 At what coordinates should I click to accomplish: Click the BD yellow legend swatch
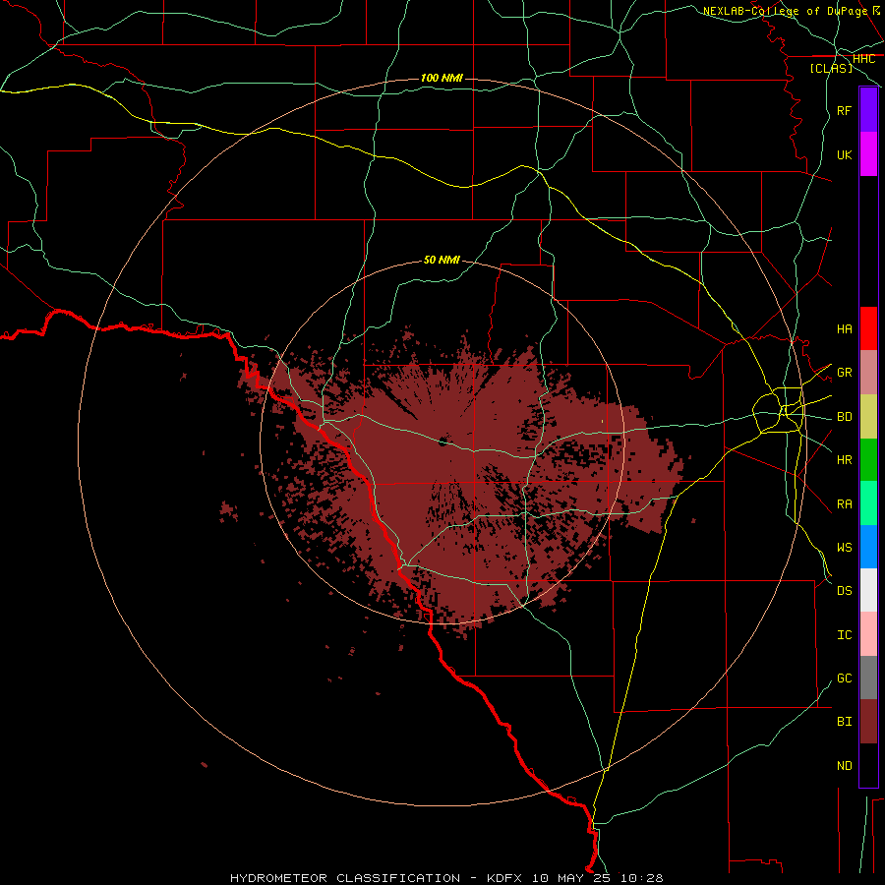coord(868,417)
